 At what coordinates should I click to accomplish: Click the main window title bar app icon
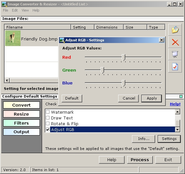coord(4,4)
